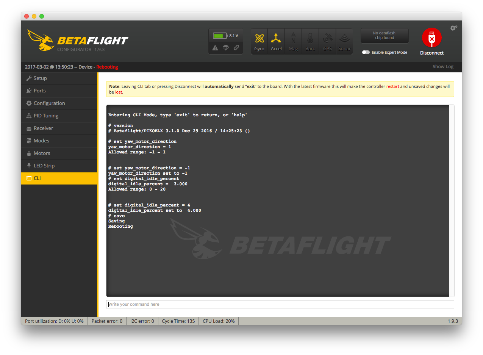
Task: Toggle Enable Expert Mode switch
Action: (366, 52)
